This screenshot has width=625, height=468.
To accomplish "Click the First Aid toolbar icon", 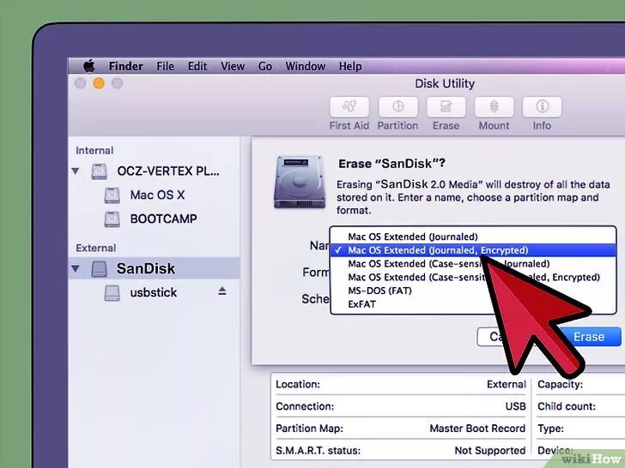I will pos(349,106).
